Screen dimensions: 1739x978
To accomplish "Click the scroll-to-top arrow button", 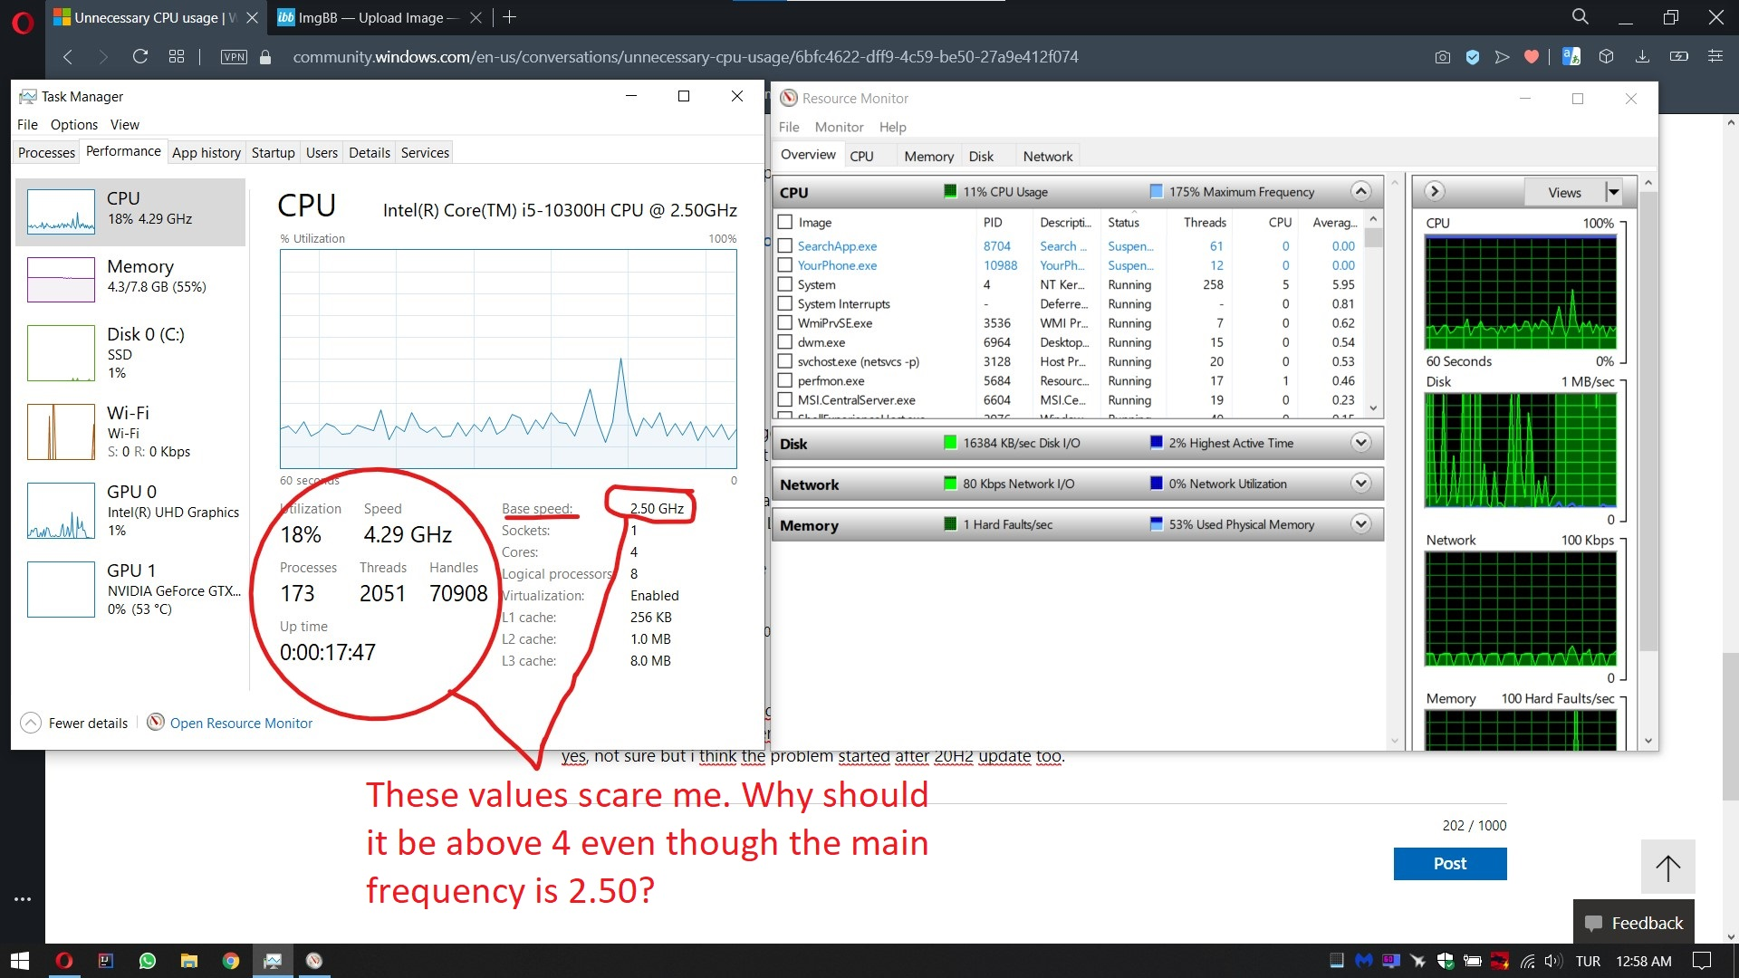I will (1667, 867).
